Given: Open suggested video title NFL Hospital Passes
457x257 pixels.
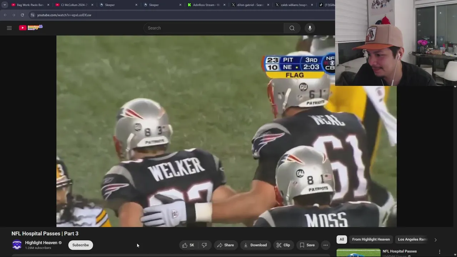Looking at the screenshot, I should click(x=400, y=251).
